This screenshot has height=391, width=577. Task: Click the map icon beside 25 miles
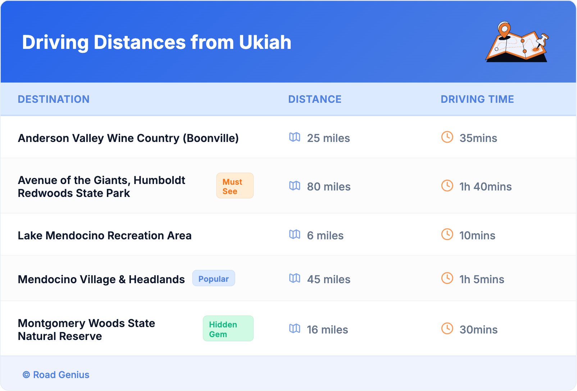pos(295,137)
